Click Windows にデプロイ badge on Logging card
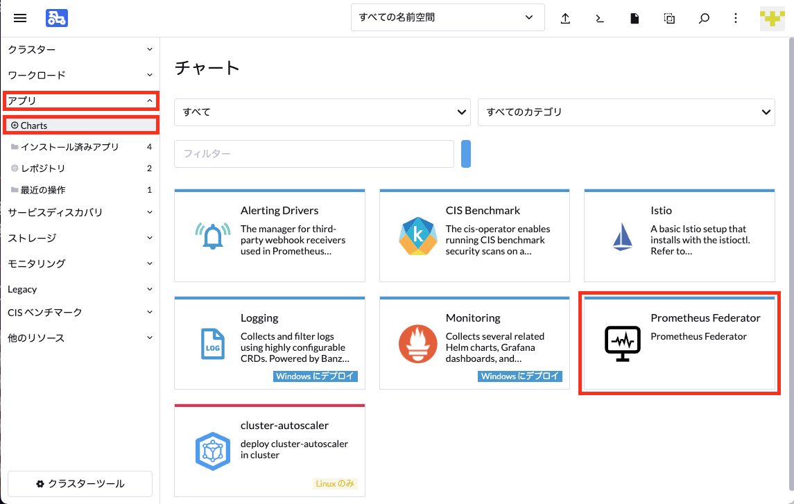 pos(316,376)
